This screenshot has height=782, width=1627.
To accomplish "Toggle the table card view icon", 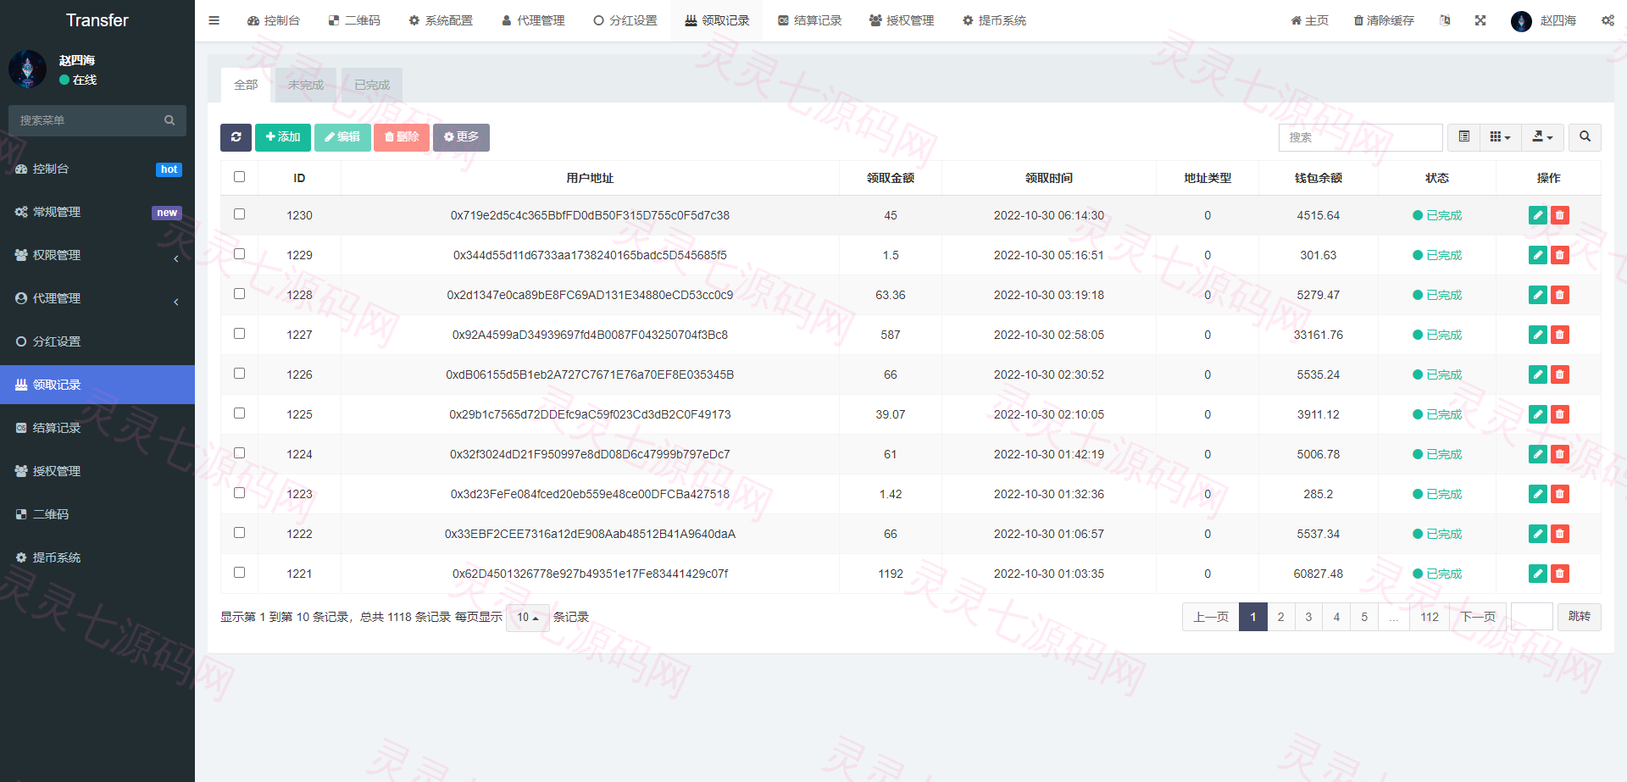I will (1463, 137).
